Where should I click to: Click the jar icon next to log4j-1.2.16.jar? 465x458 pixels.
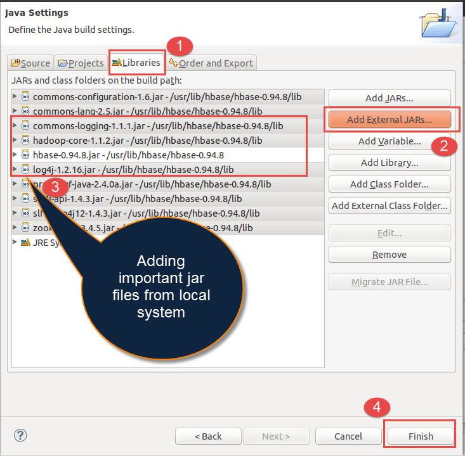[25, 169]
